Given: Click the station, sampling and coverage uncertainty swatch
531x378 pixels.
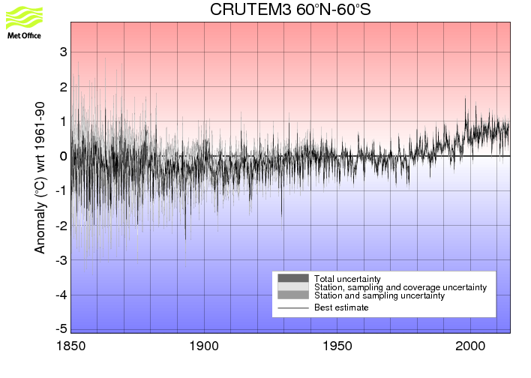Looking at the screenshot, I should coord(293,286).
